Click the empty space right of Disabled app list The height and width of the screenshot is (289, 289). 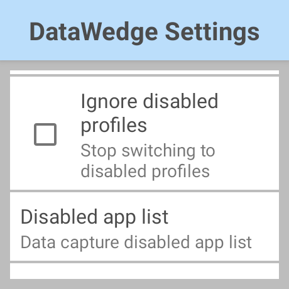223,217
